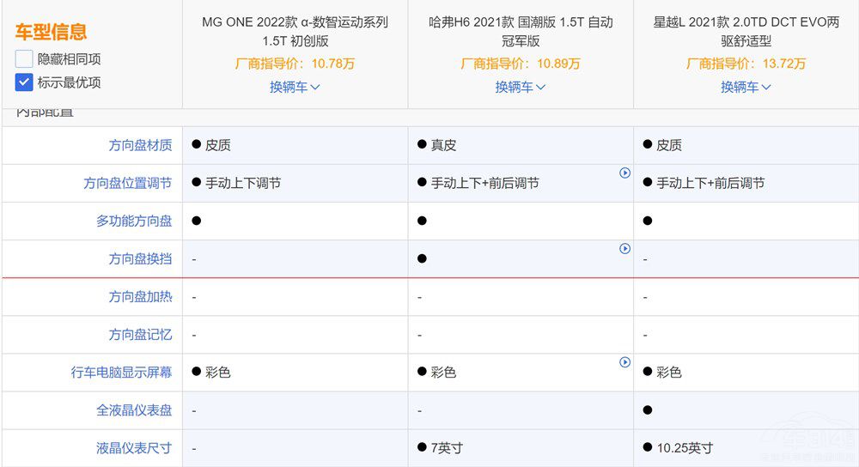Click the 方向盘加热 row label
Screen dimensions: 859x467
(140, 297)
